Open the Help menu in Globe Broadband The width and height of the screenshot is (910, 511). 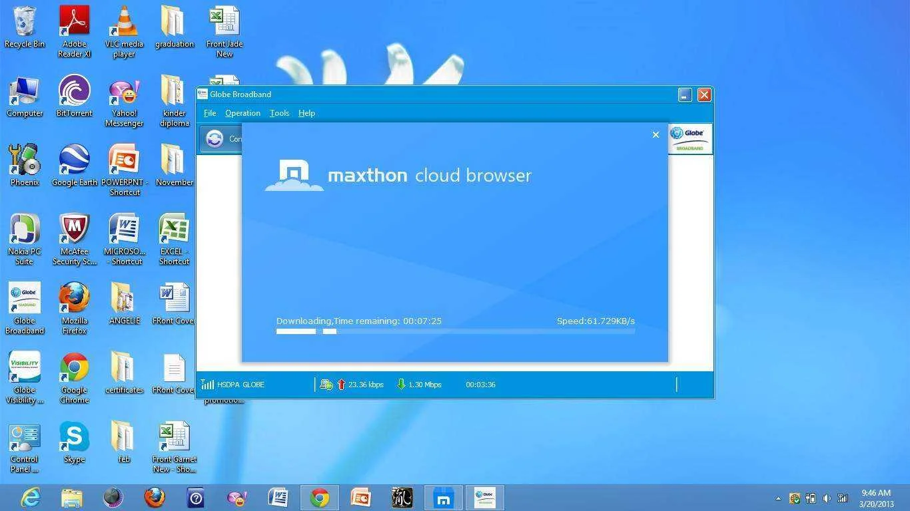pyautogui.click(x=306, y=113)
